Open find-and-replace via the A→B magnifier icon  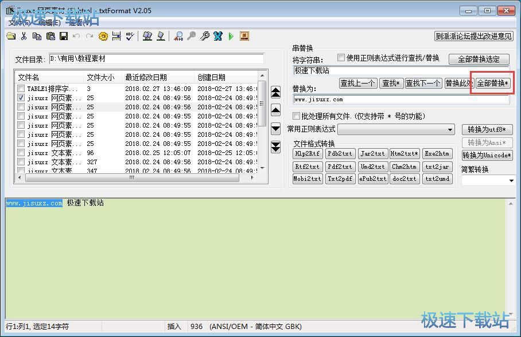point(179,35)
